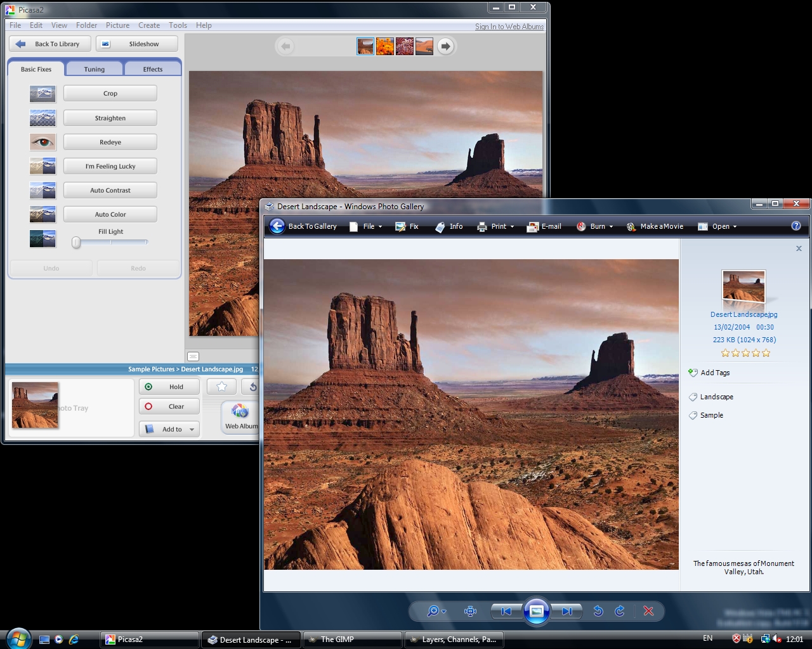Click the star icon in Picasa tray

pyautogui.click(x=221, y=387)
